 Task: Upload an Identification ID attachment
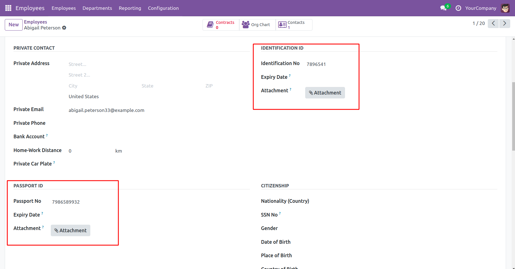pyautogui.click(x=325, y=93)
